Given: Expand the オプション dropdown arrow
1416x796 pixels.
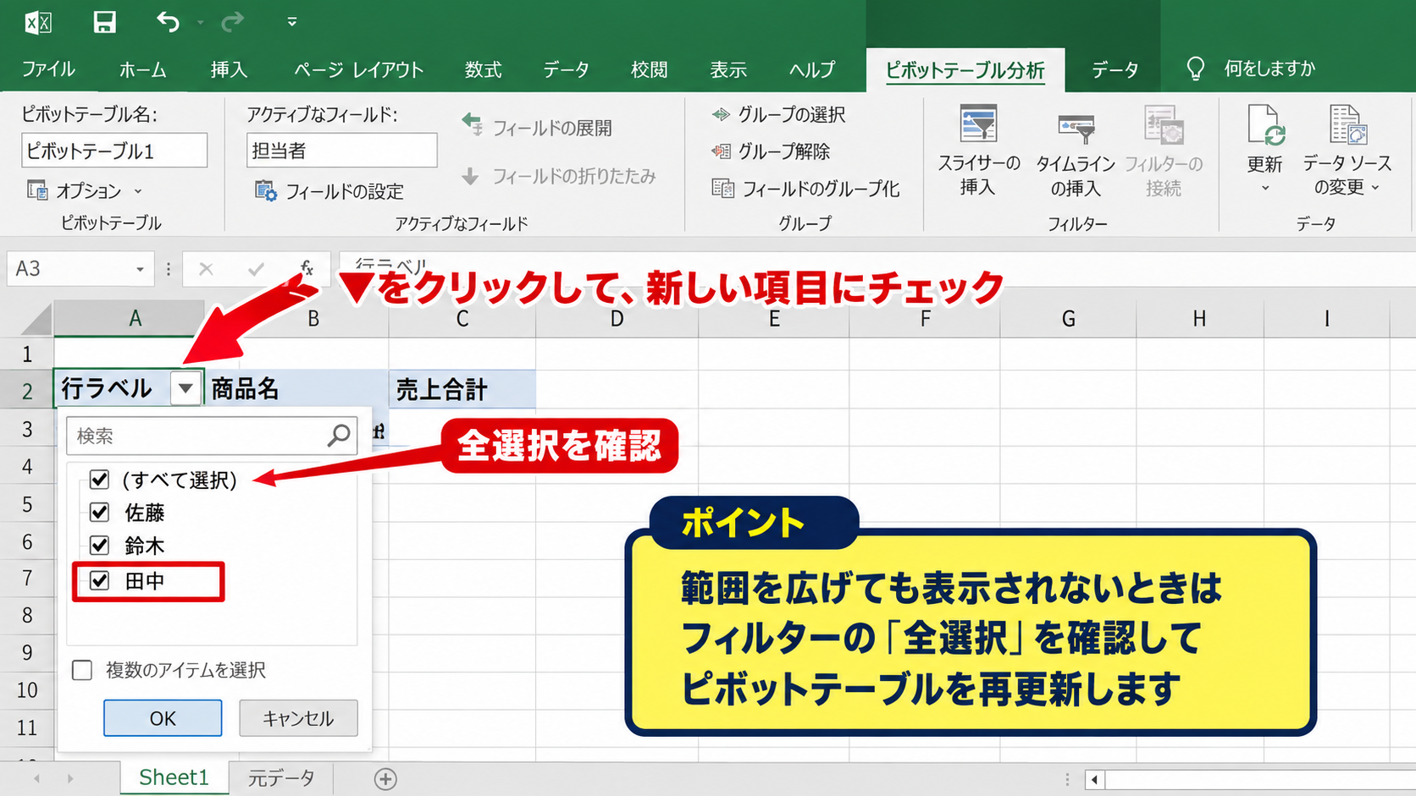Looking at the screenshot, I should (138, 191).
